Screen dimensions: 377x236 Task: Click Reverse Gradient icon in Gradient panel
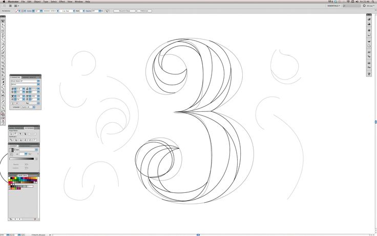pos(11,154)
